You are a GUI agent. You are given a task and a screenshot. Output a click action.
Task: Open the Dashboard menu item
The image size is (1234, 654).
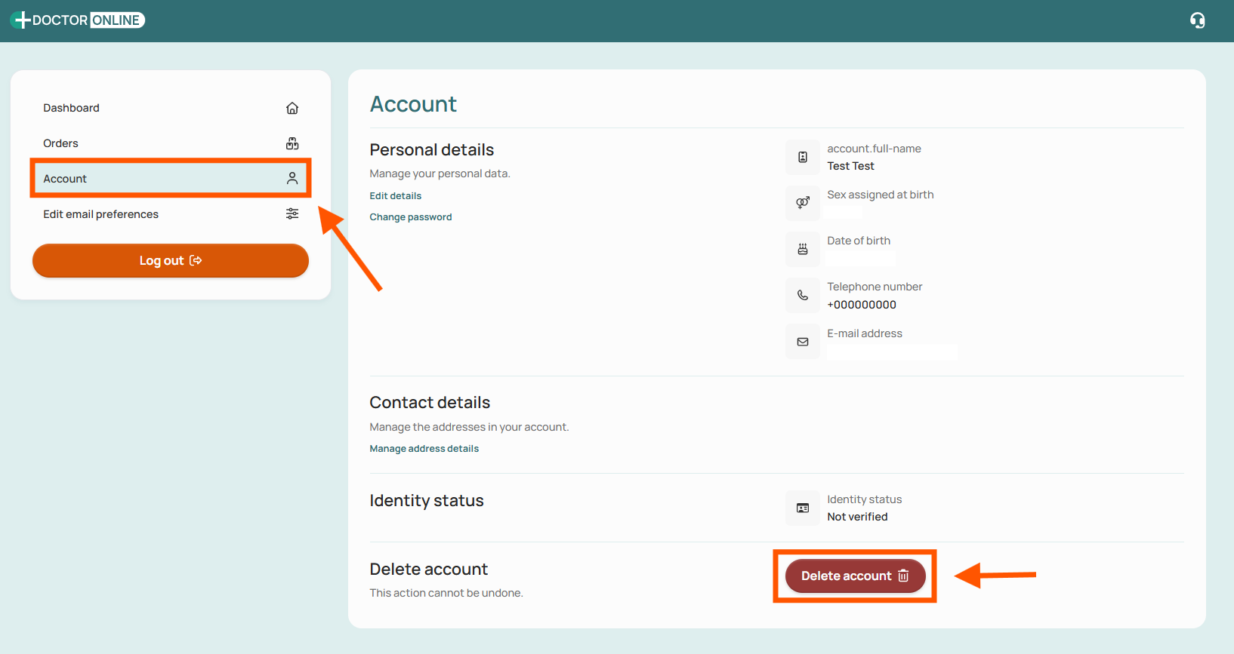171,108
